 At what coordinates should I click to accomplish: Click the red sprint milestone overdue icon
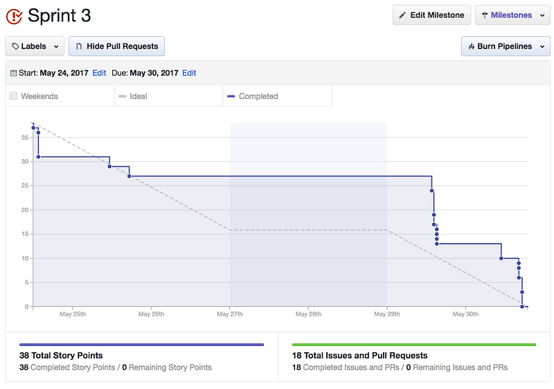[x=15, y=16]
